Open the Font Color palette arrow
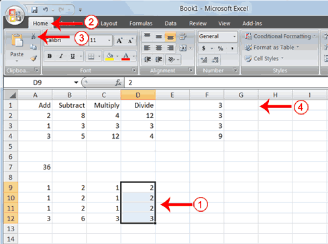 133,56
